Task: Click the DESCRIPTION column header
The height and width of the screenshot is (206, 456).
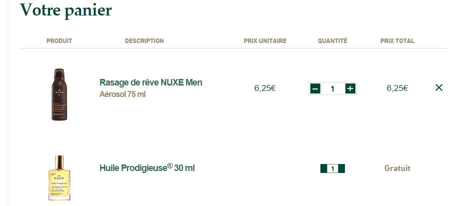Action: point(144,41)
